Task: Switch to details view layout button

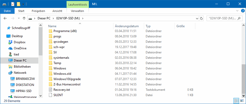Action: click(x=236, y=101)
